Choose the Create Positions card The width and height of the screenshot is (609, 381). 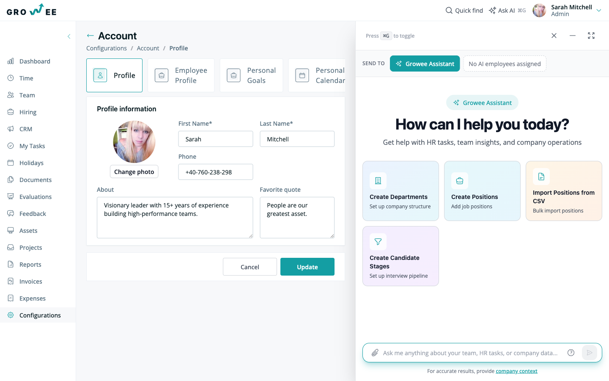(482, 191)
